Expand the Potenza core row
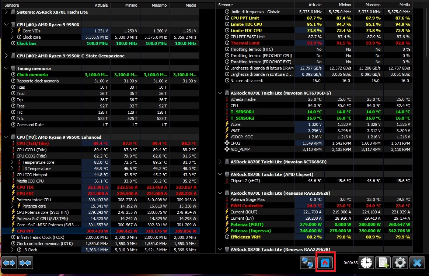The height and width of the screenshot is (276, 429). (12, 206)
